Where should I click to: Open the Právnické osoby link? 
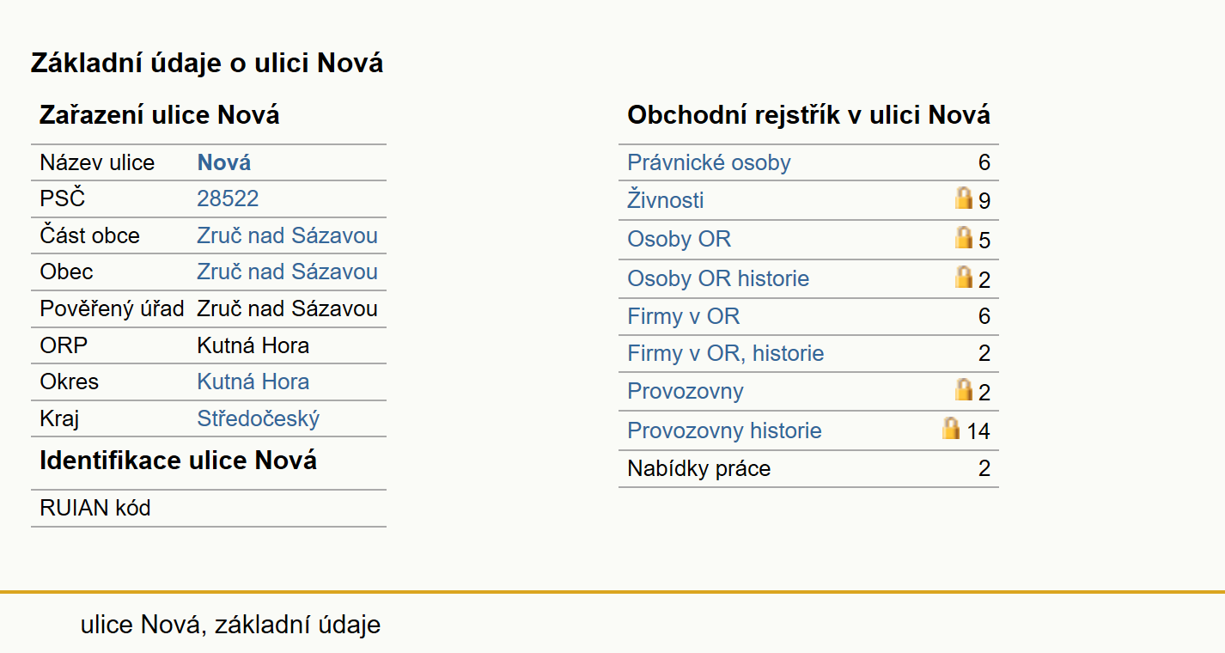(x=709, y=162)
